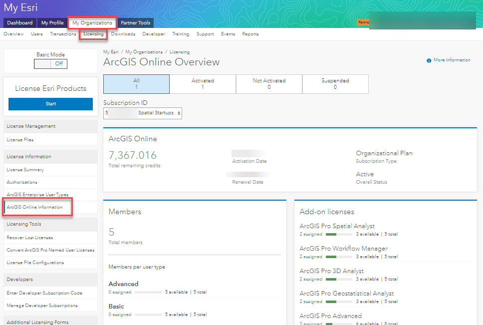Click the My Organizations breadcrumb link
Screen dimensions: 483x325
[x=144, y=52]
